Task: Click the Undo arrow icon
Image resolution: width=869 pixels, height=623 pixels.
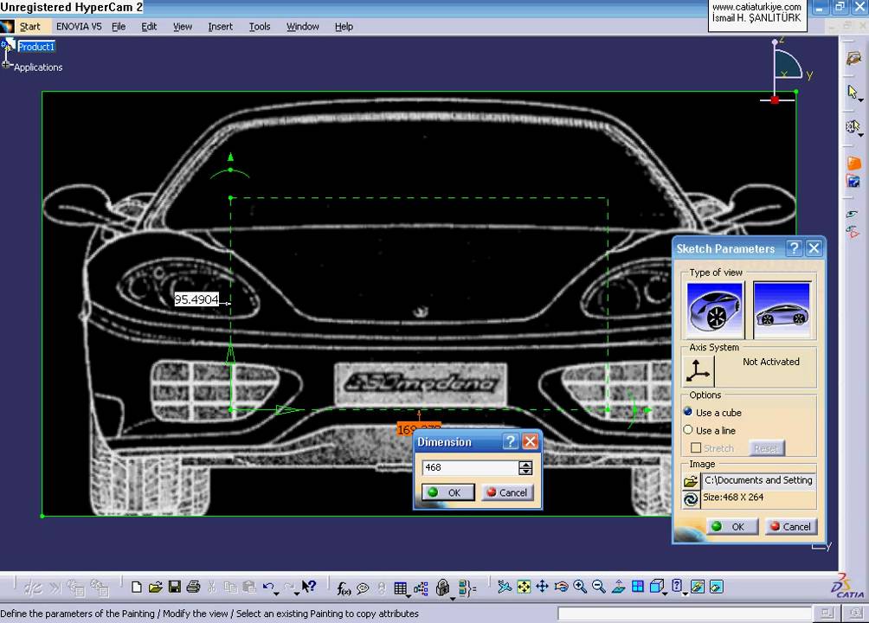Action: click(268, 587)
